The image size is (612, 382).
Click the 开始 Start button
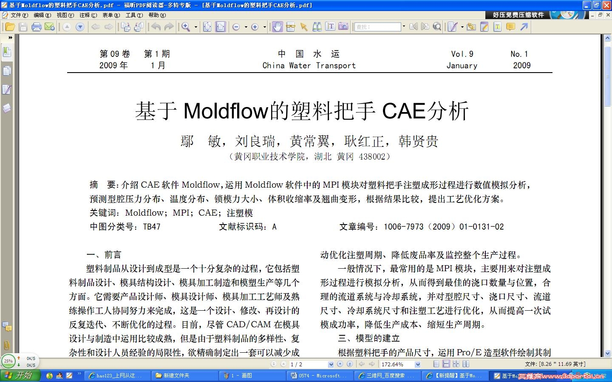(x=20, y=376)
